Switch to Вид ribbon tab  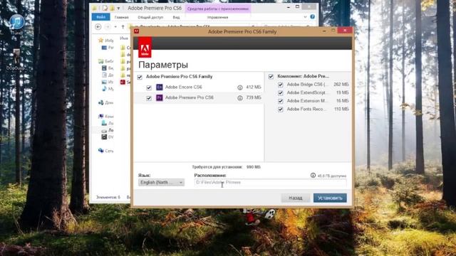pyautogui.click(x=176, y=17)
